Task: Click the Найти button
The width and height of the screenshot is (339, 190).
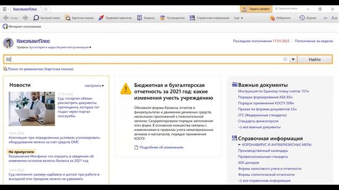Action: pos(315,59)
